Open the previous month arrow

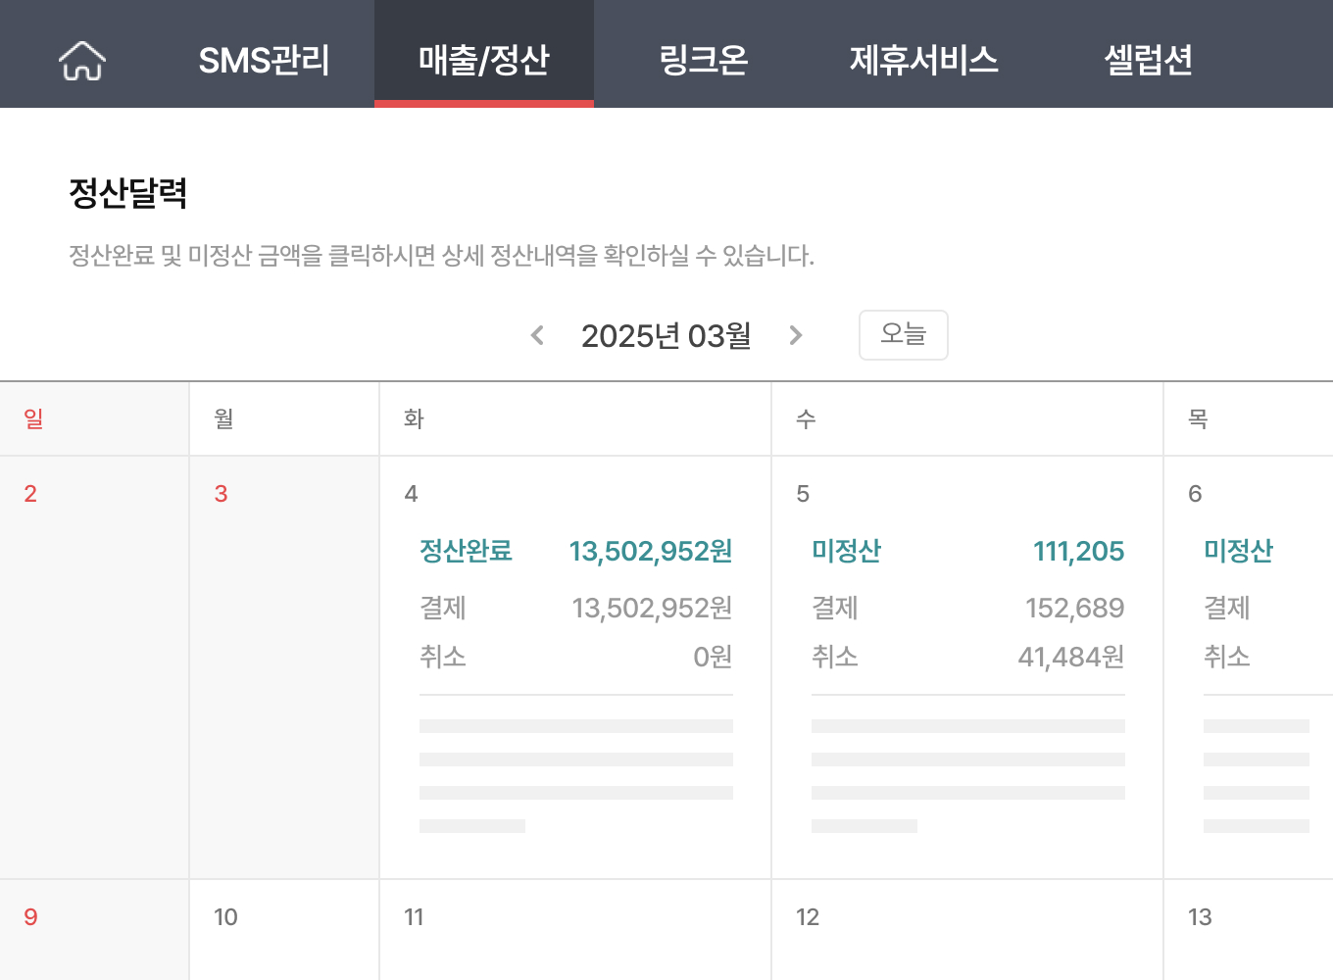click(537, 334)
